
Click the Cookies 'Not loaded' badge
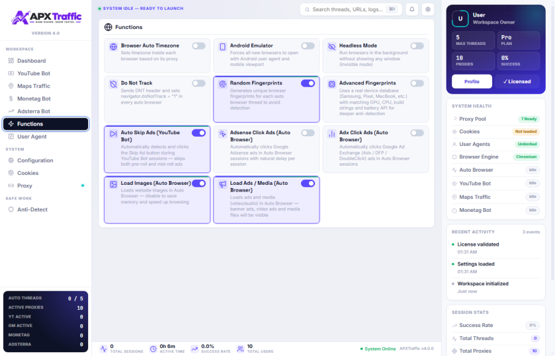525,132
